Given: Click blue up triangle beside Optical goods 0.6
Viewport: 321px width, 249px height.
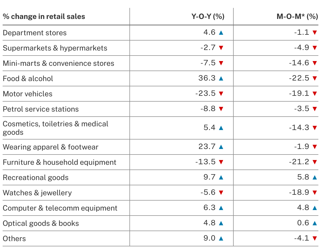Looking at the screenshot, I should click(x=314, y=223).
